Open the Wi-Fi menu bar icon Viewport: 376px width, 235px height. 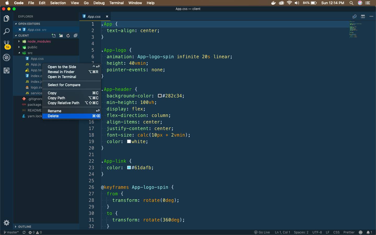point(289,3)
